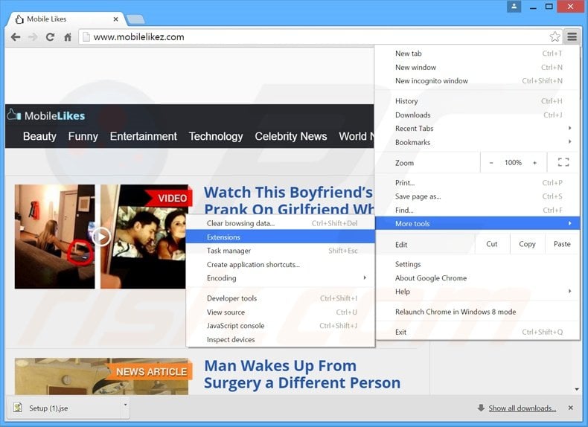
Task: Open About Google Chrome
Action: (477, 278)
